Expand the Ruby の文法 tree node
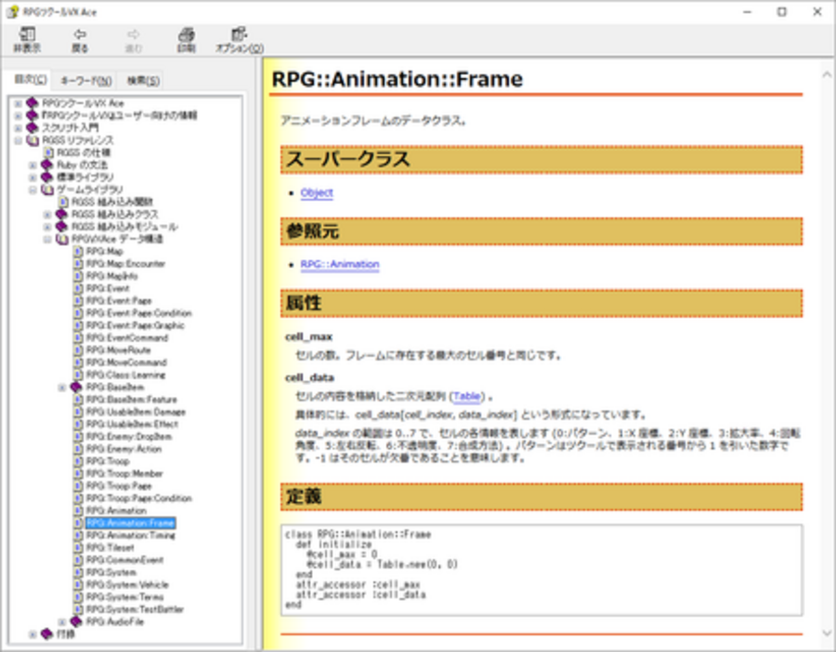This screenshot has height=652, width=836. point(33,165)
